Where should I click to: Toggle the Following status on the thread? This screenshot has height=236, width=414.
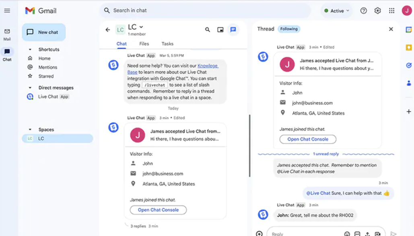click(289, 29)
